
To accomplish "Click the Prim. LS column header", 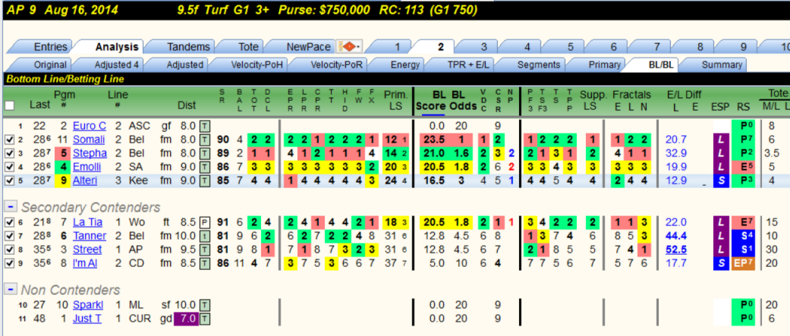I will point(395,100).
